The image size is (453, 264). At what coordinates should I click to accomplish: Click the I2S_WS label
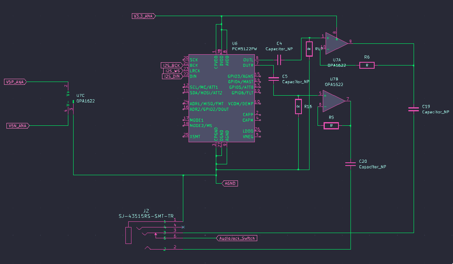coord(173,71)
